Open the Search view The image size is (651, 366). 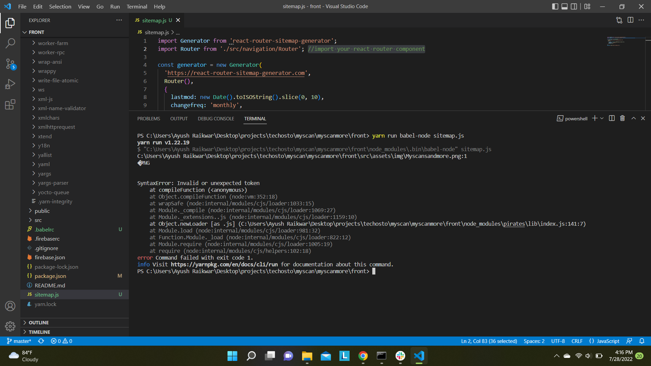[10, 43]
